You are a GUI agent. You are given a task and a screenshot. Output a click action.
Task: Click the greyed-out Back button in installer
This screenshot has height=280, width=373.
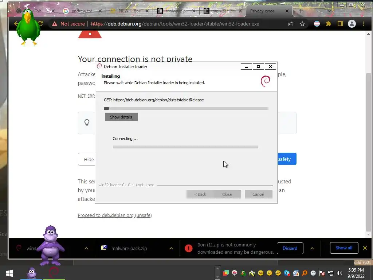click(200, 194)
